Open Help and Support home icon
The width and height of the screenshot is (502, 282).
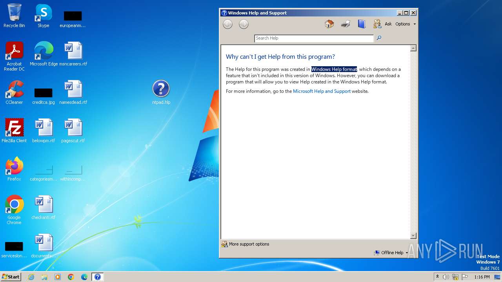[x=329, y=24]
